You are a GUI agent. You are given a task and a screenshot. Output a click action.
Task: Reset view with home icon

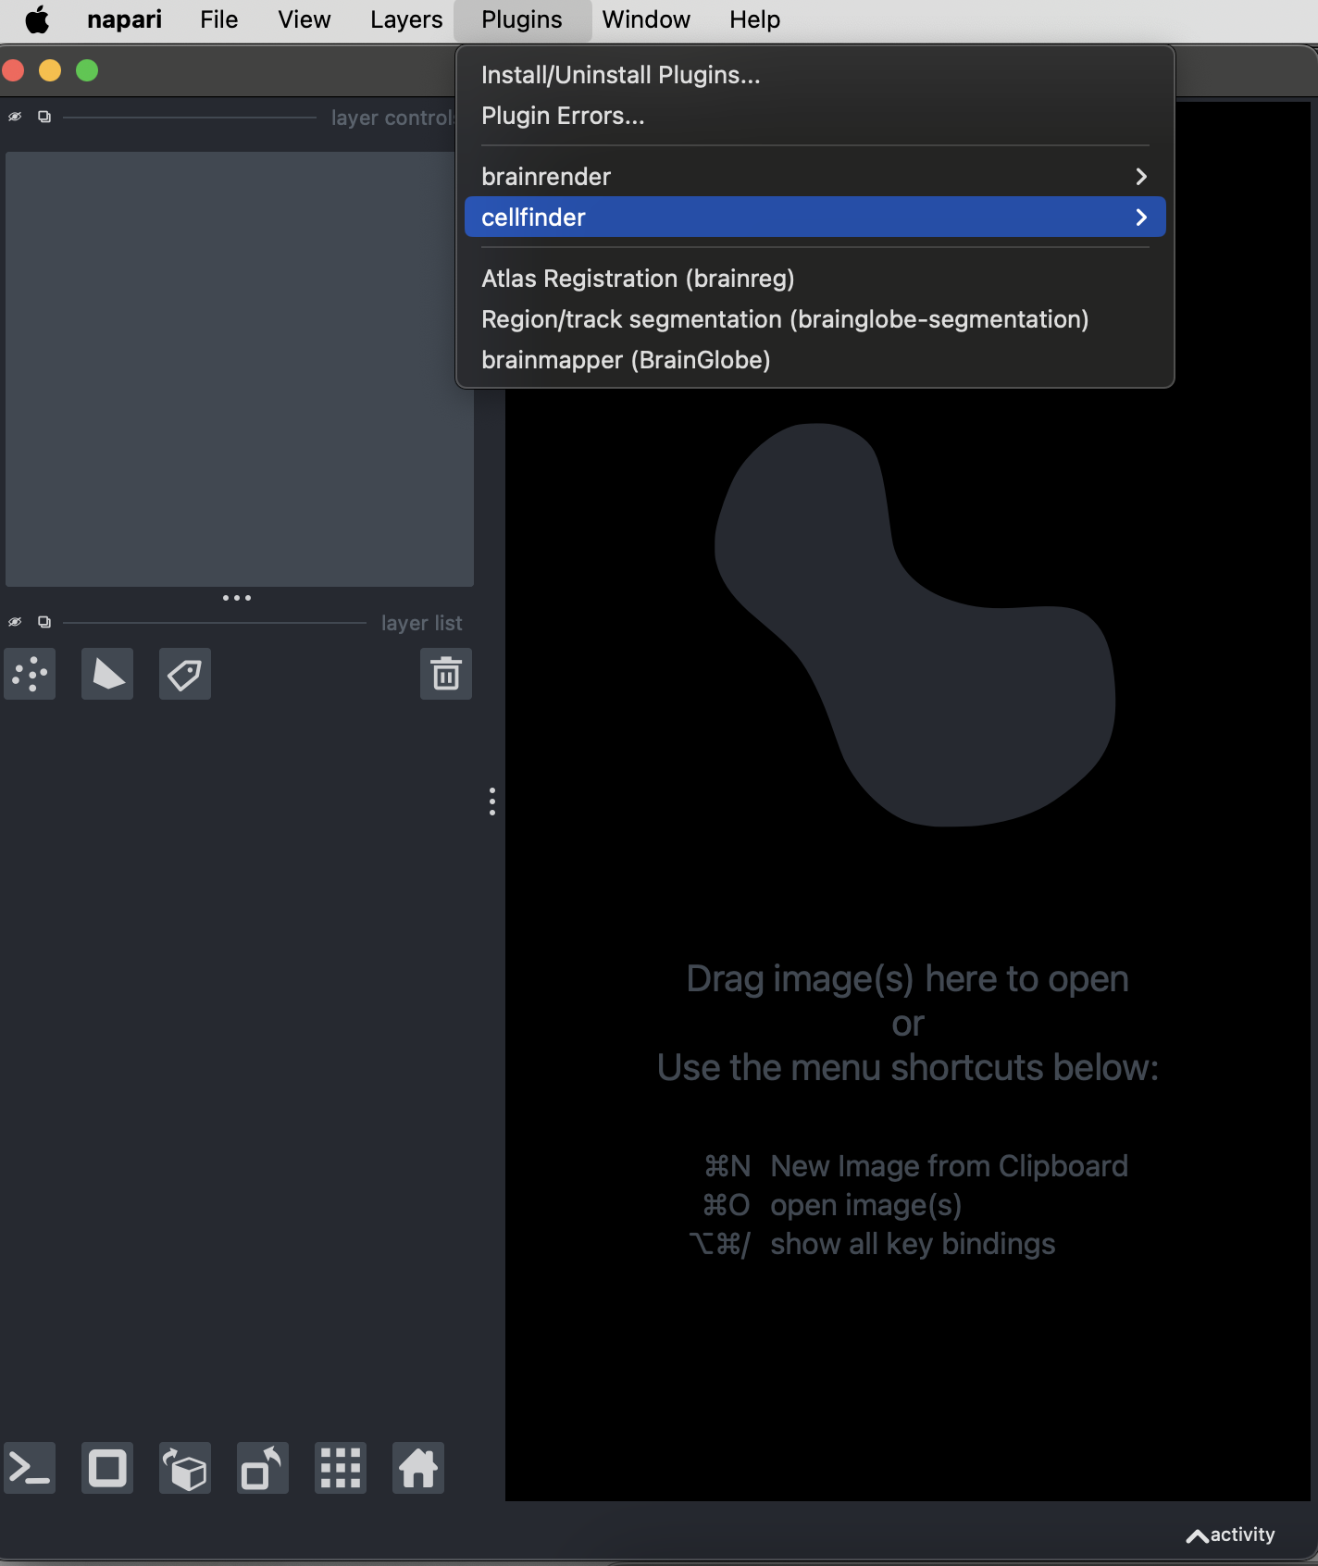coord(418,1468)
